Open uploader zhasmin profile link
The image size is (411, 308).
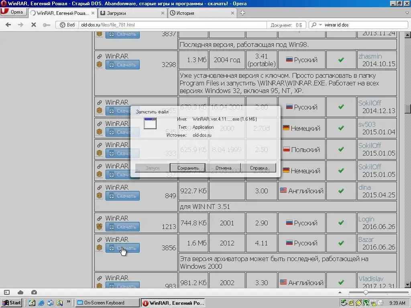370,56
